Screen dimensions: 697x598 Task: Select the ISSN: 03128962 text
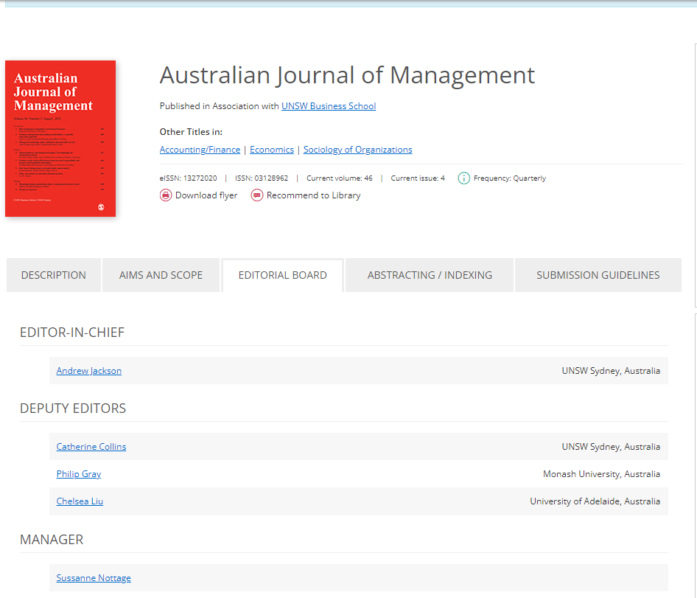(262, 178)
